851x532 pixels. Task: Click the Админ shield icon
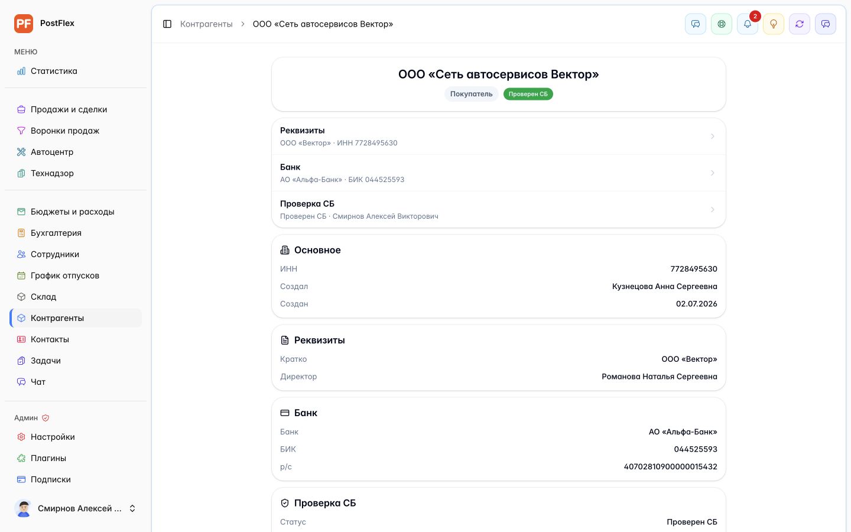coord(46,418)
